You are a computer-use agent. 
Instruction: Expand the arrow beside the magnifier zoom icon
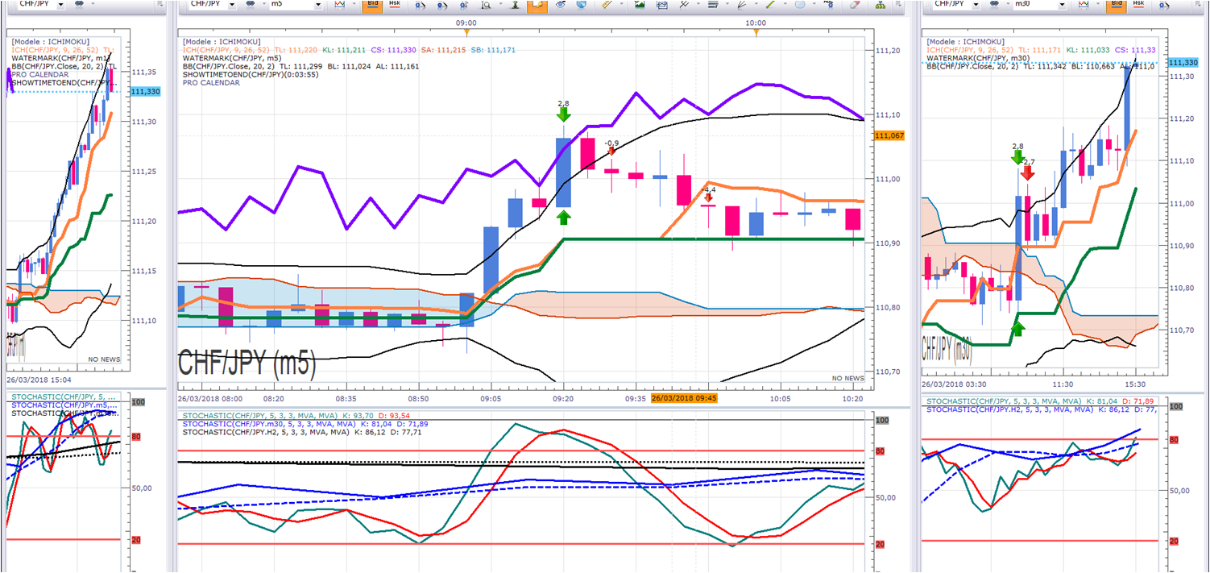coord(500,4)
